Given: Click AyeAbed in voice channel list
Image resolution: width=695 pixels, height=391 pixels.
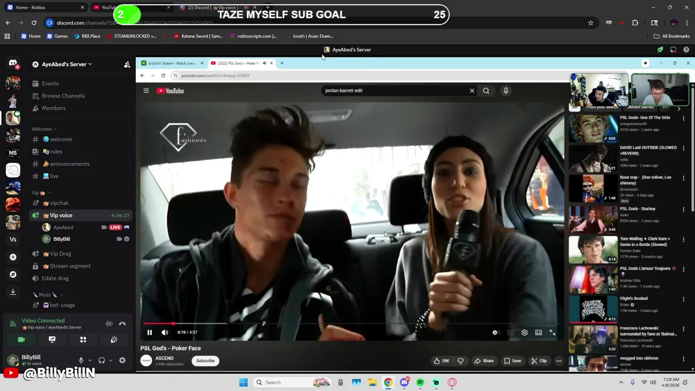Looking at the screenshot, I should [x=63, y=228].
